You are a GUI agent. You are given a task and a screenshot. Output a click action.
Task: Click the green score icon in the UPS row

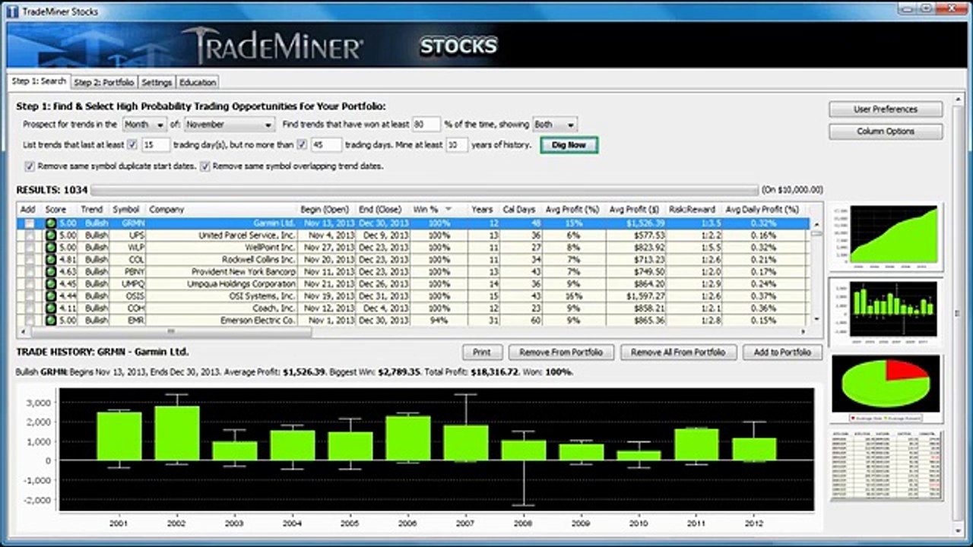(x=51, y=236)
